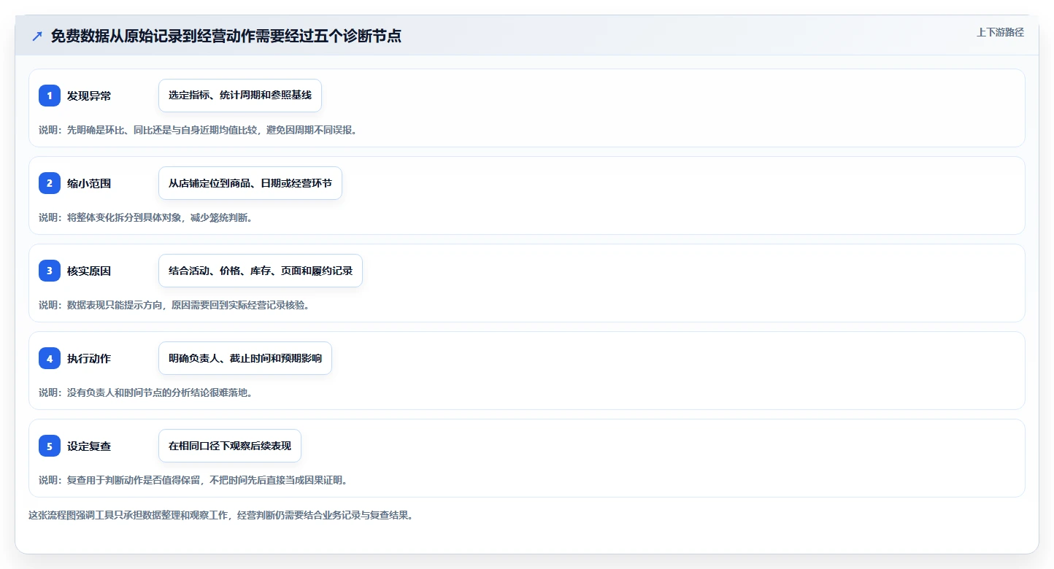Select the 在相同口径下观察后续表现 chip
Screen dimensions: 1054x569
[x=230, y=446]
